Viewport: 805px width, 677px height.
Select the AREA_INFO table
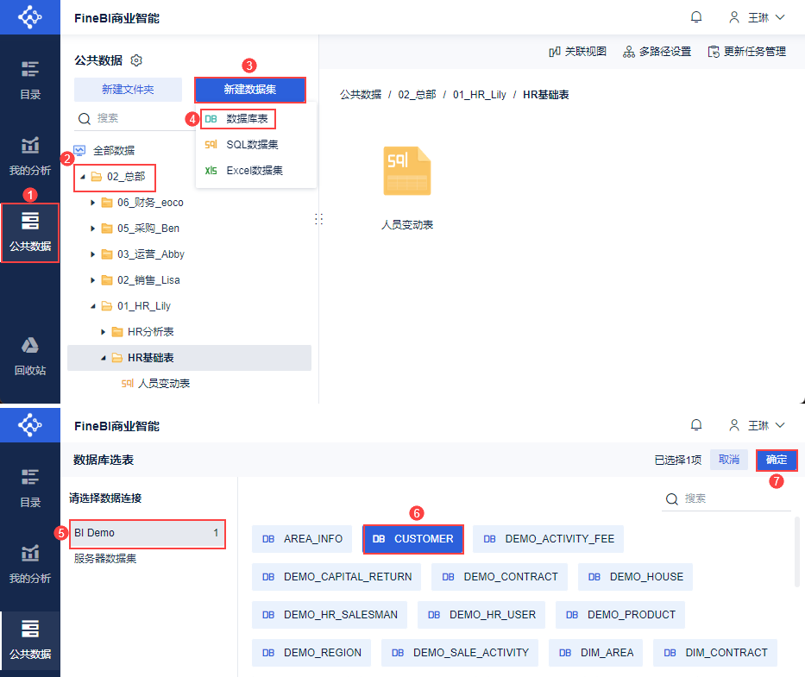(x=302, y=539)
